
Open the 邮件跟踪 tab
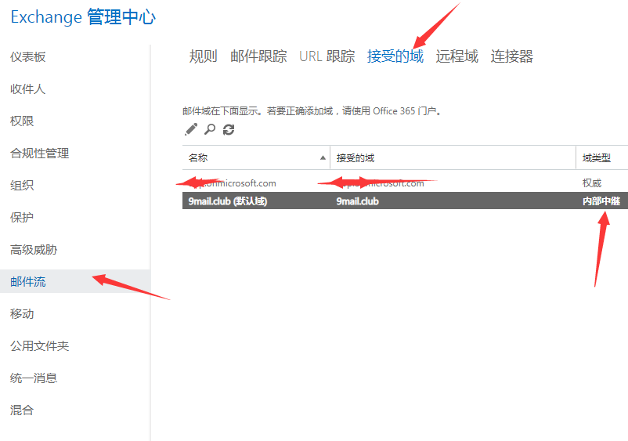pos(258,56)
